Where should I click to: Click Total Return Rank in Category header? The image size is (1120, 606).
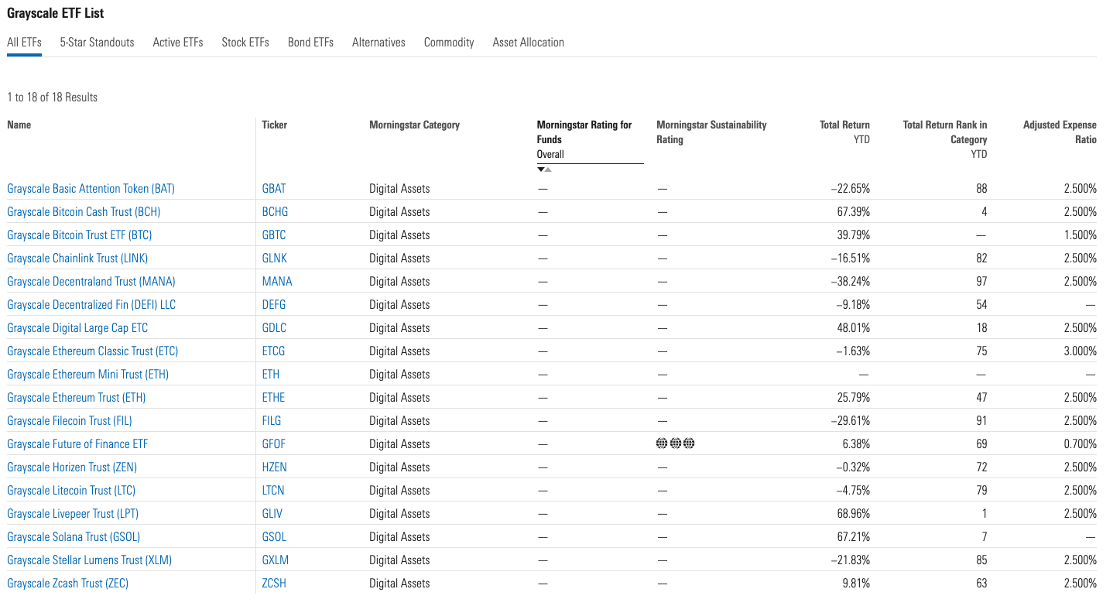pos(945,139)
